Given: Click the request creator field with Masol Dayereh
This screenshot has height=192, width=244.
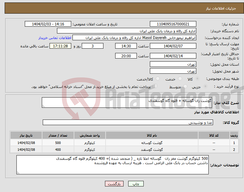Looking at the screenshot, I should [134, 38].
